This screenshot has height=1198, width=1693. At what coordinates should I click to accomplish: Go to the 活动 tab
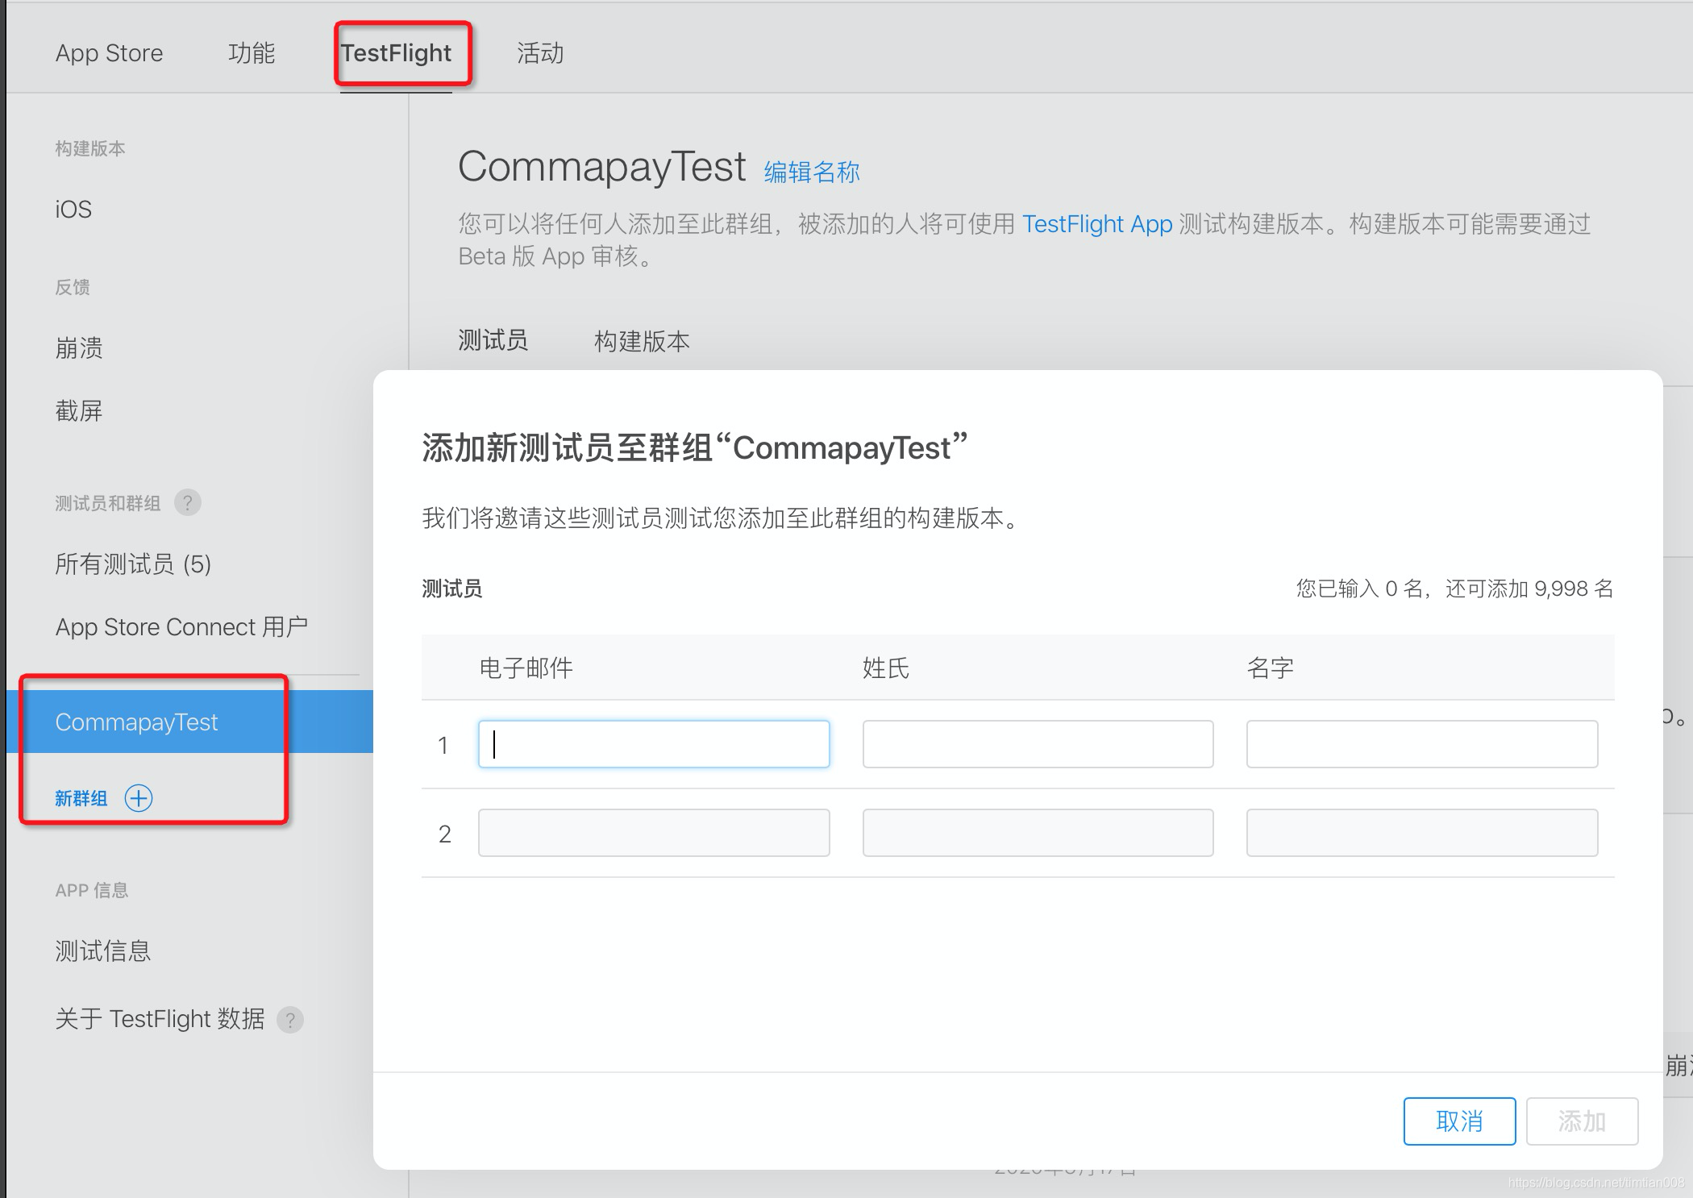539,53
